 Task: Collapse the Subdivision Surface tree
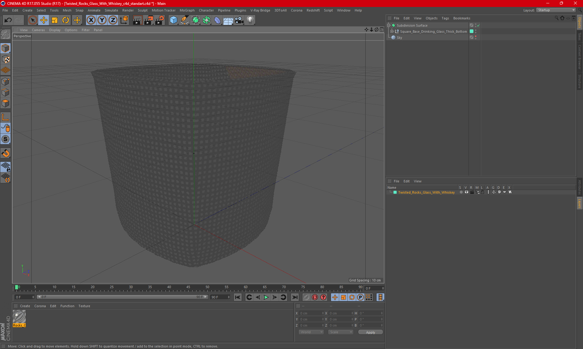coord(388,25)
